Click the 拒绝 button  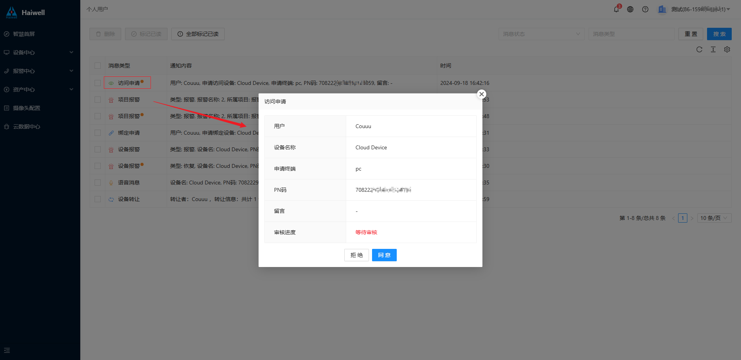357,255
